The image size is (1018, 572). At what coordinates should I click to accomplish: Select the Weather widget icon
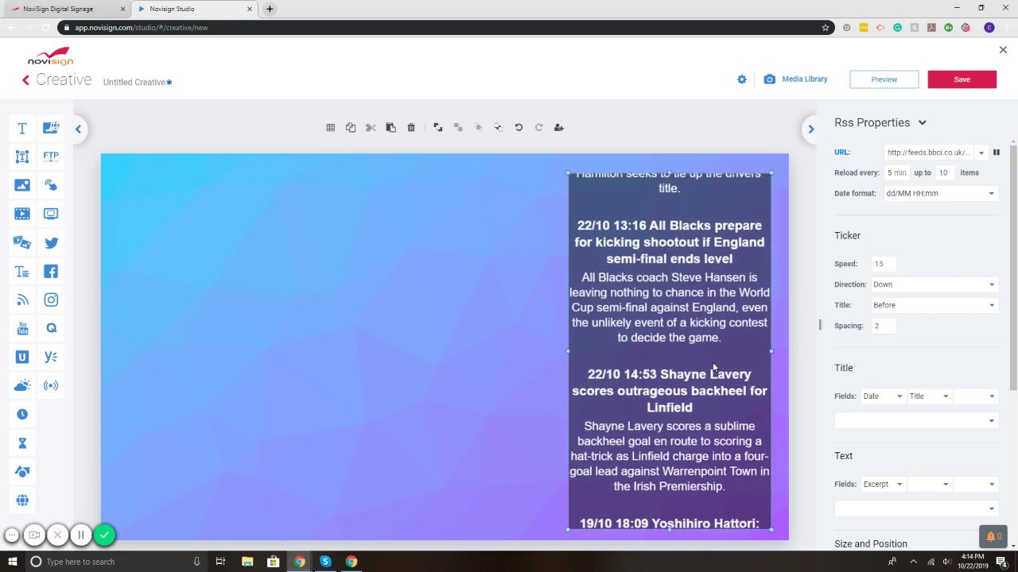click(22, 385)
